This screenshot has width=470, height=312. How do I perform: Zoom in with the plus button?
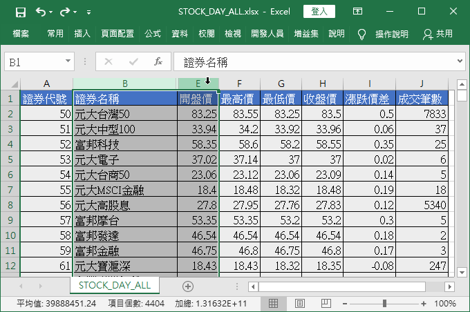click(423, 304)
